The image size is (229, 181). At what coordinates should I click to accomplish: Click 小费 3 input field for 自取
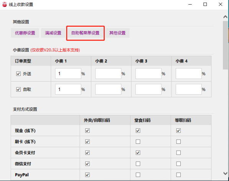(x=148, y=89)
